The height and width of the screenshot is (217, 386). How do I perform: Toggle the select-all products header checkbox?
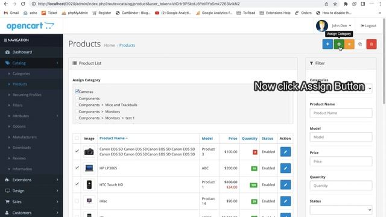pos(77,138)
